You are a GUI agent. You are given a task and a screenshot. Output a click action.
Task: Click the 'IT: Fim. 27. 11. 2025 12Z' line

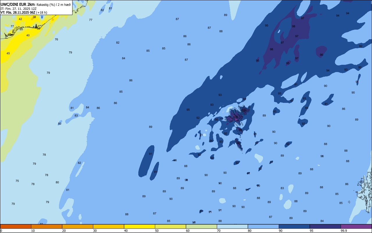tap(19, 9)
